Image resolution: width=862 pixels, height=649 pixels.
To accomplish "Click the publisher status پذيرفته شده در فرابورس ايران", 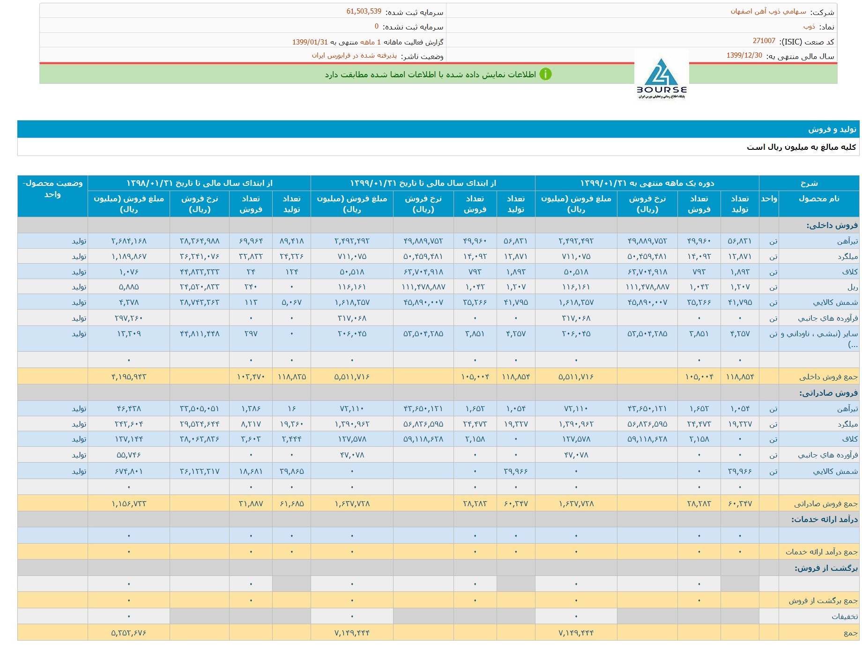I will (x=354, y=56).
